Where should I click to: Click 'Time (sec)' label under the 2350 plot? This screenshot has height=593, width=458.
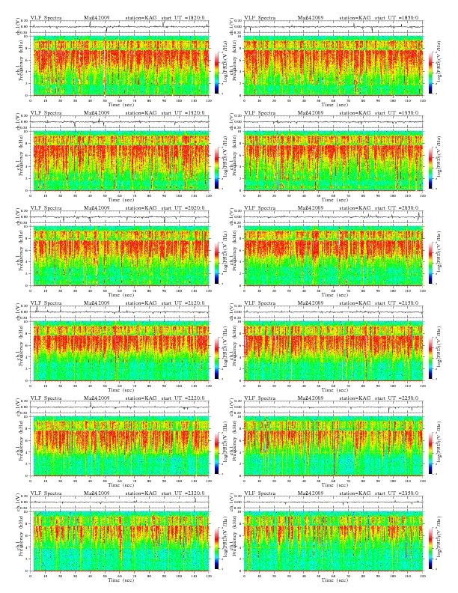[335, 580]
